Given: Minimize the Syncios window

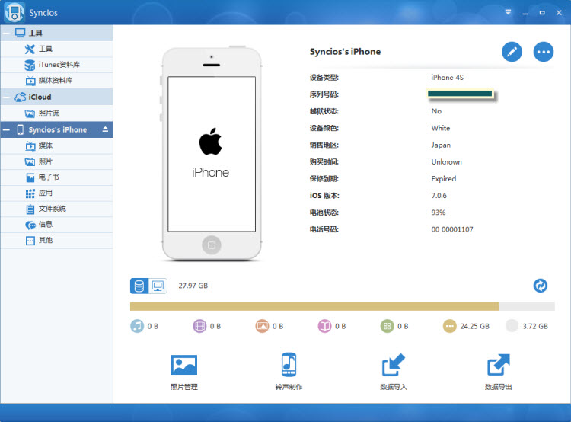Looking at the screenshot, I should click(525, 13).
